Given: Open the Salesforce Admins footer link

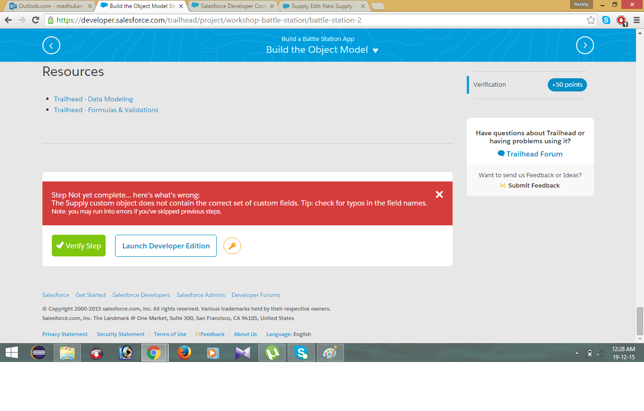Looking at the screenshot, I should (x=201, y=295).
